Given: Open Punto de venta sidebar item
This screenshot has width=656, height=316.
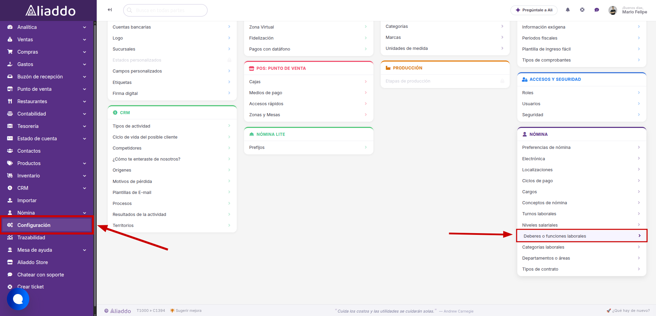Looking at the screenshot, I should click(x=47, y=89).
